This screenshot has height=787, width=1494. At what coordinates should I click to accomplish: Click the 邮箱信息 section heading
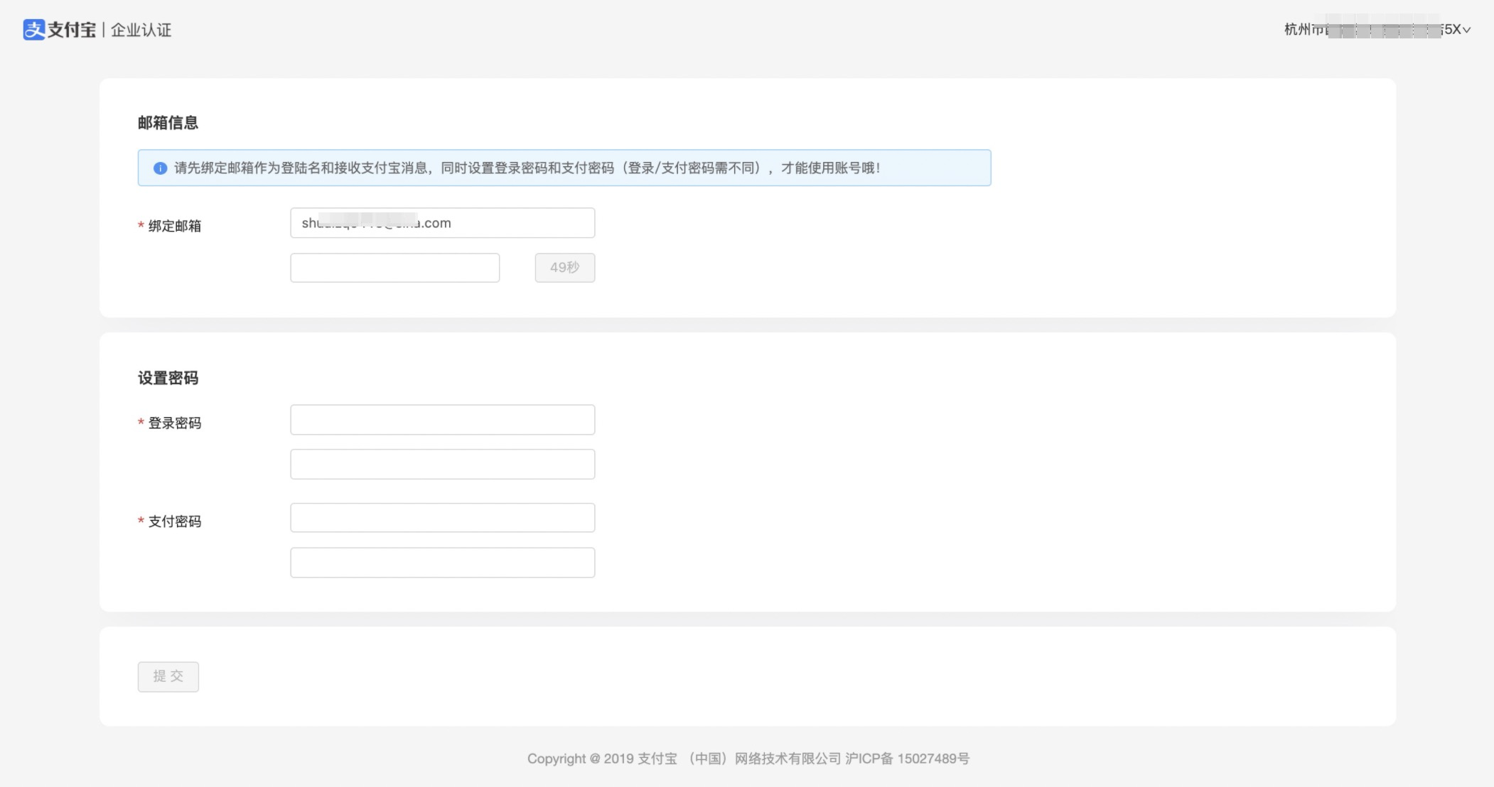168,123
